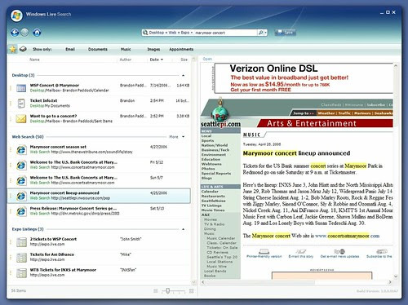Adjust the icon size slider in status bar
Image resolution: width=408 pixels, height=305 pixels.
168,291
